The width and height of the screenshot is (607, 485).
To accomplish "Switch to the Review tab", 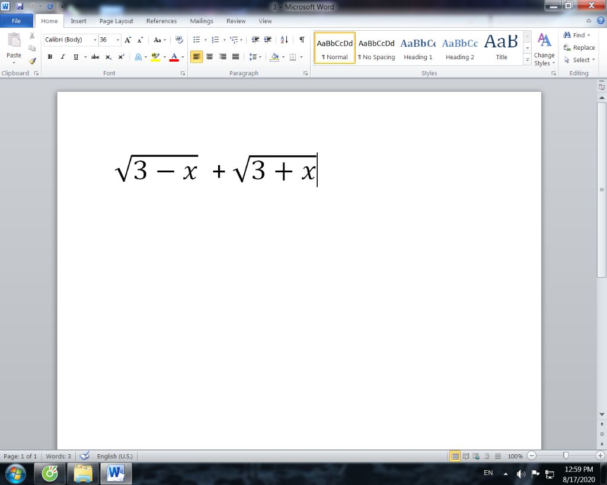I will click(x=236, y=21).
